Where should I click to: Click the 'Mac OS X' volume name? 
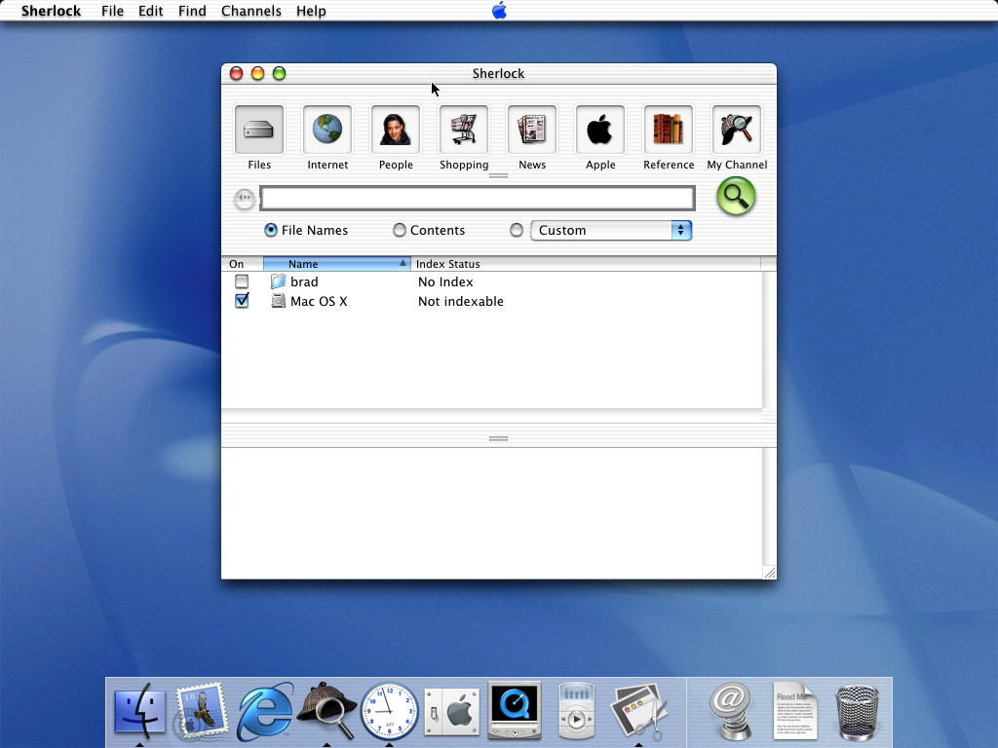tap(319, 302)
